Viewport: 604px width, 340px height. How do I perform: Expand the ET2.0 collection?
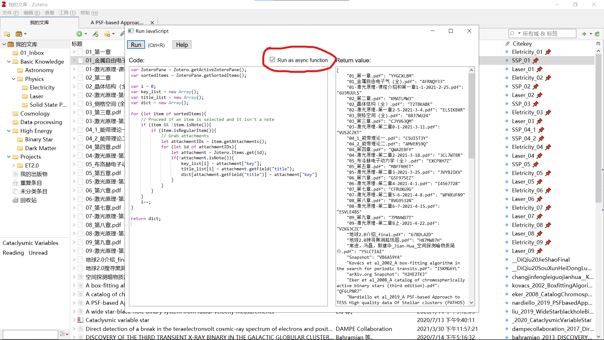click(x=14, y=166)
